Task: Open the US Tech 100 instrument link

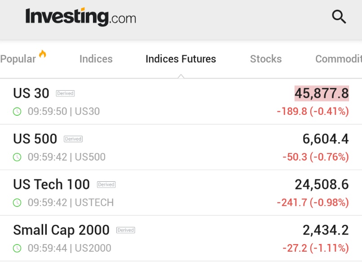Action: 51,184
